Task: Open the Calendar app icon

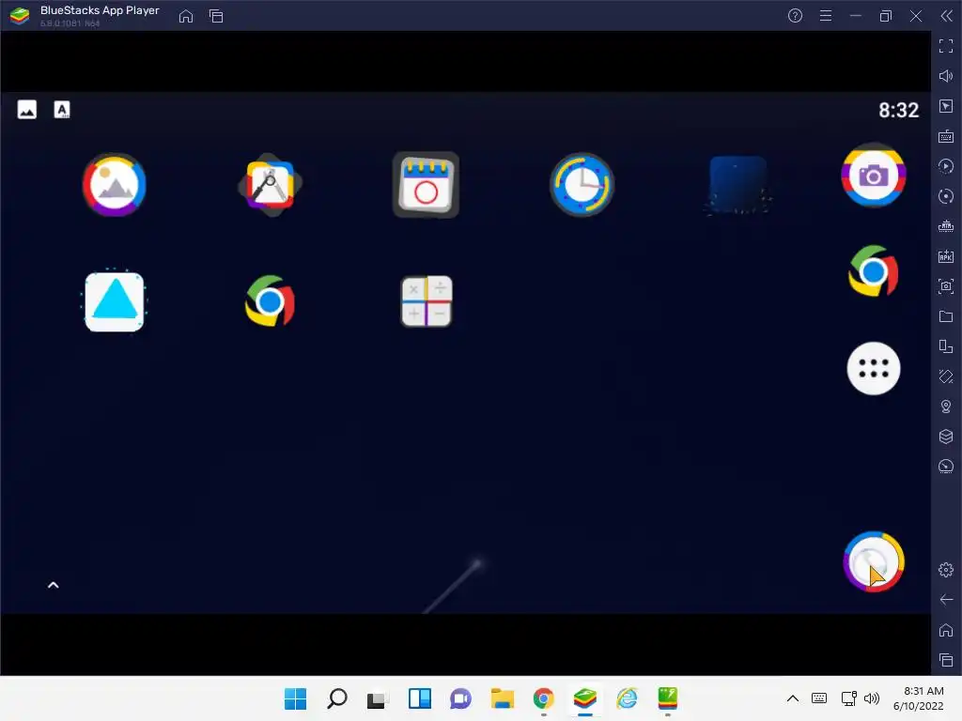Action: click(x=426, y=185)
